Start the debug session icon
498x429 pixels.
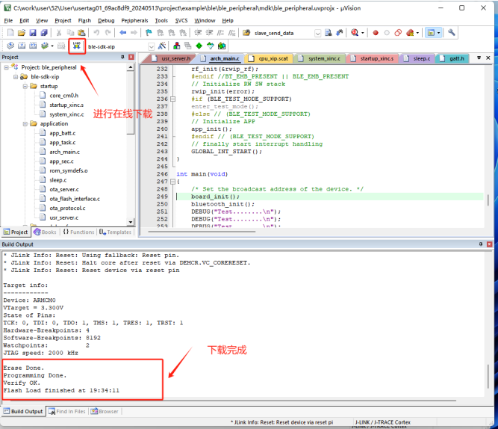[355, 32]
